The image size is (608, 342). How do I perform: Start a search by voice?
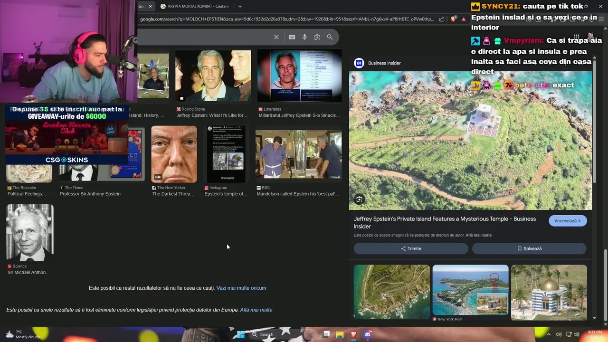pos(304,37)
